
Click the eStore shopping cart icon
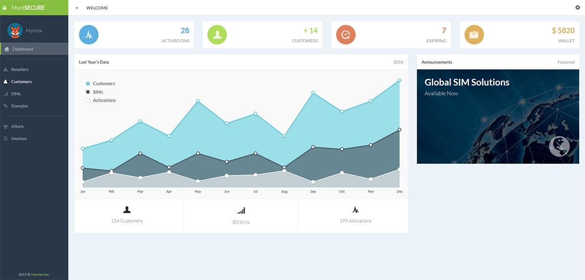pyautogui.click(x=6, y=126)
